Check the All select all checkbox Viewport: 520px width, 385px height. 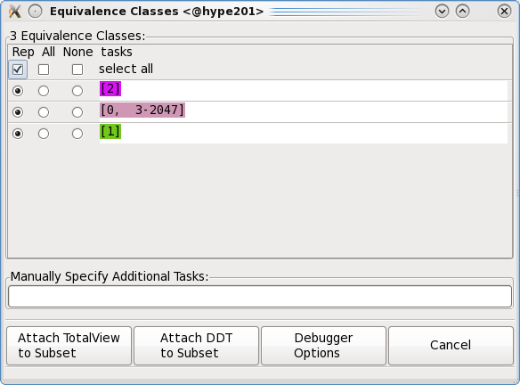[44, 70]
